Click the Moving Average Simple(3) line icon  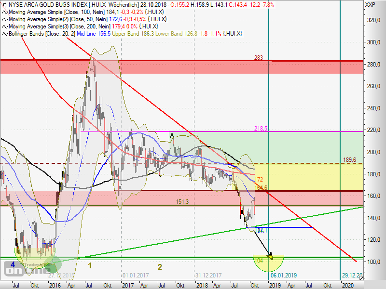(x=4, y=26)
